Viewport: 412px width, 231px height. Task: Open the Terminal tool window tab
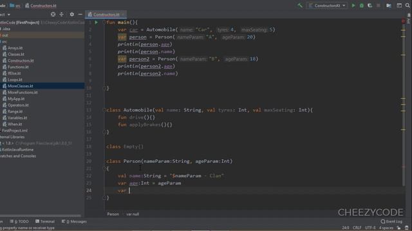click(x=45, y=221)
